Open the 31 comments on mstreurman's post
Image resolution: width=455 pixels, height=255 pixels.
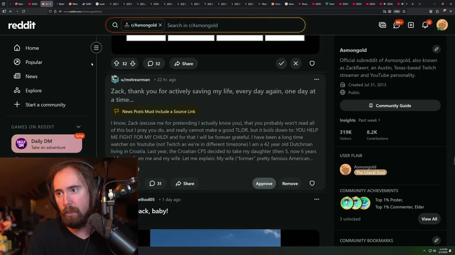(155, 183)
